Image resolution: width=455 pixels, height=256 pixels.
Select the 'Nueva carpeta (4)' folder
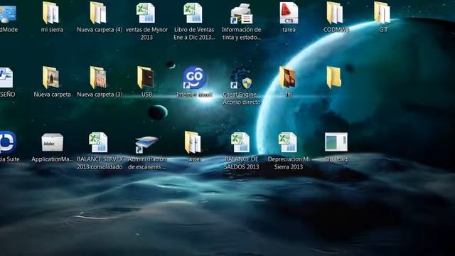(98, 13)
